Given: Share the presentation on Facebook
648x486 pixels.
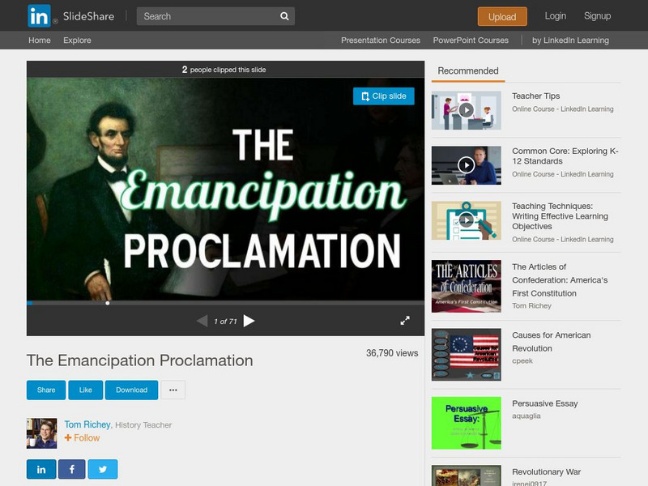Looking at the screenshot, I should coord(72,468).
